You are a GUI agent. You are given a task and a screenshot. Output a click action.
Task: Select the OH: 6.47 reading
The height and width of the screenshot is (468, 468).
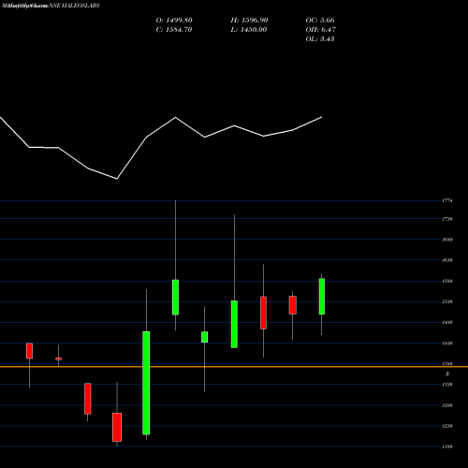coord(320,30)
